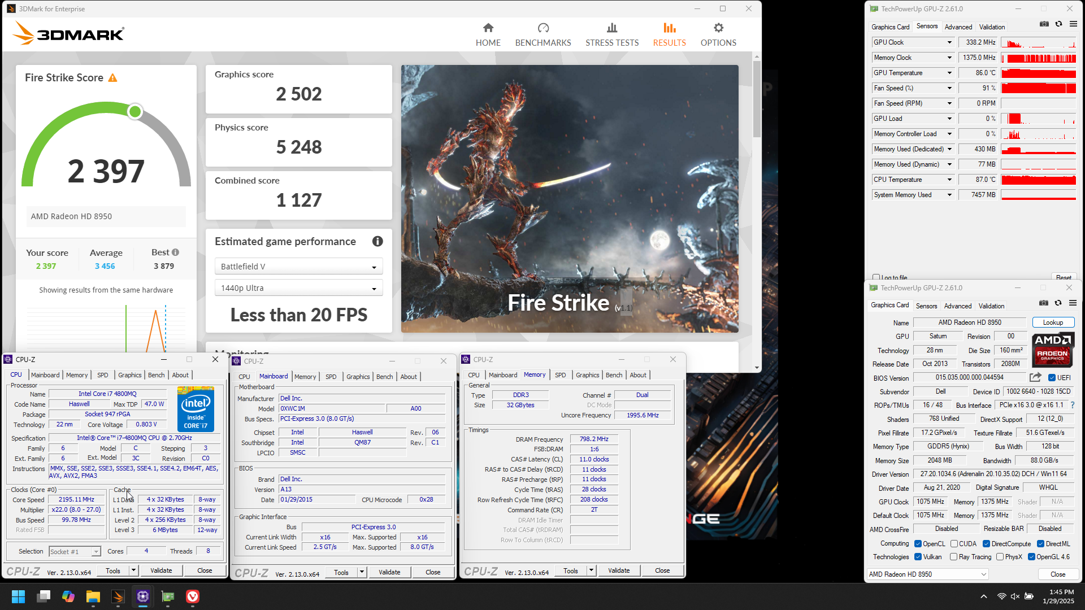Click refresh icon in GPU-Z Sensors window
This screenshot has height=610, width=1085.
[1059, 24]
